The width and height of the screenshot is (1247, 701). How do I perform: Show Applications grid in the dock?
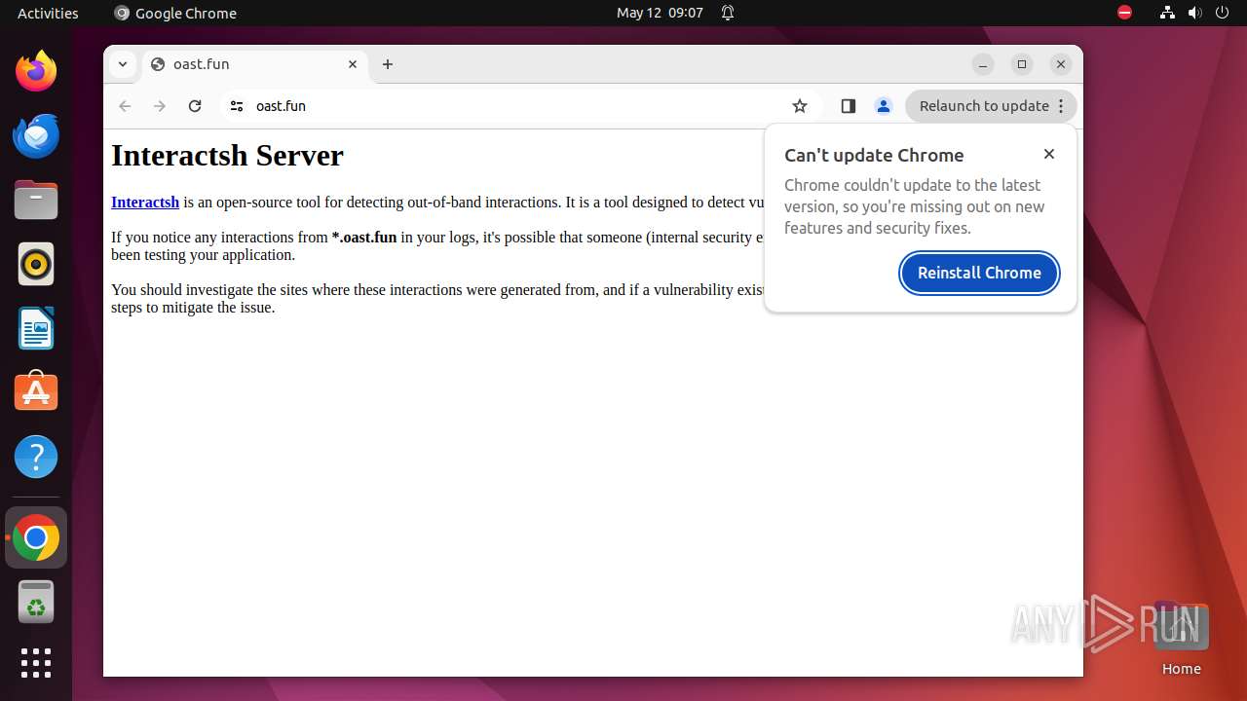tap(36, 663)
